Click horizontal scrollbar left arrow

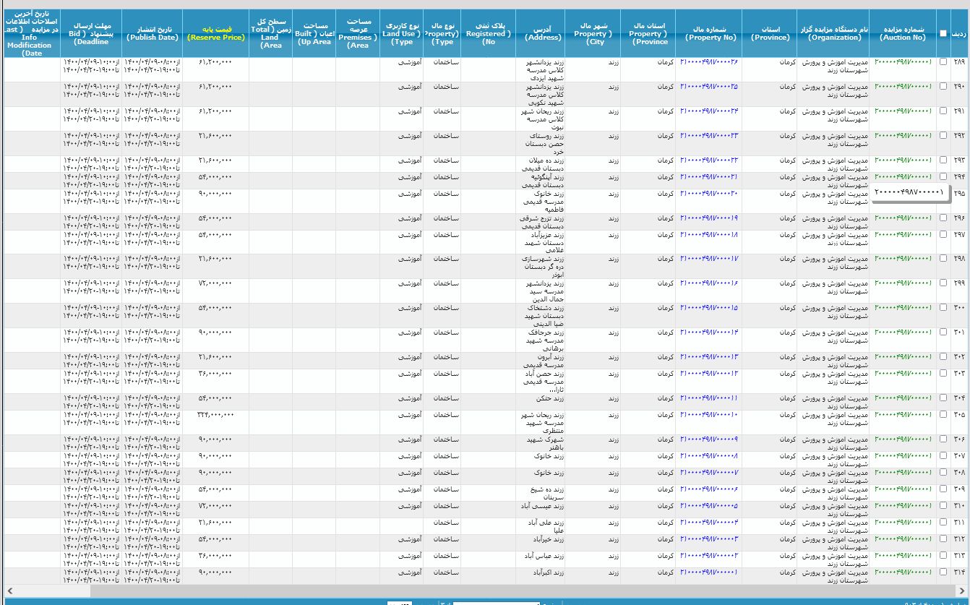(x=6, y=591)
